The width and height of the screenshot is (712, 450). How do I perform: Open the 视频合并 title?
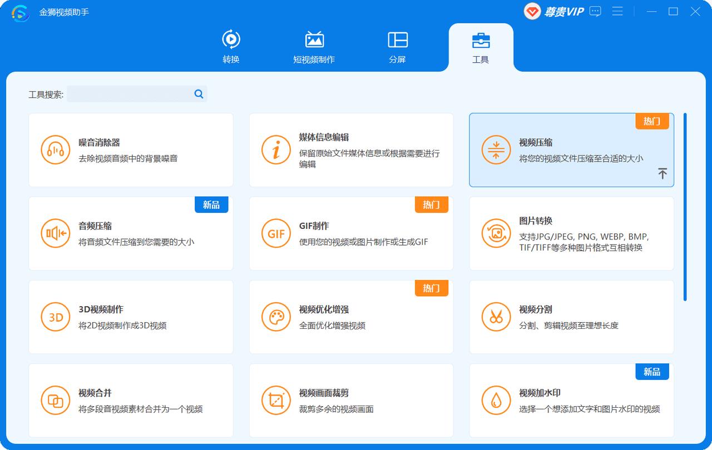(95, 393)
